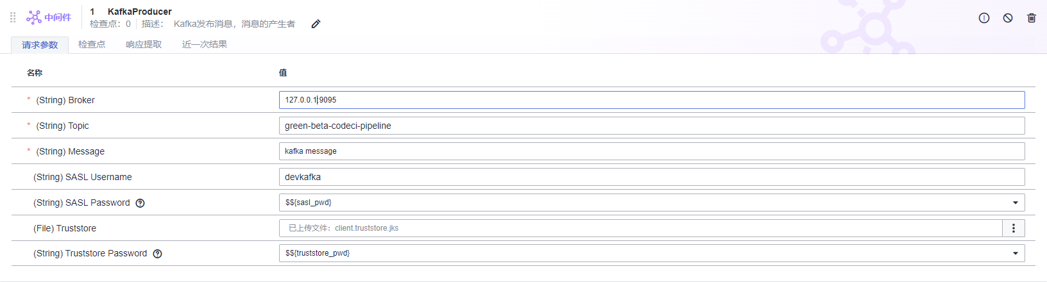Click the Broker input field

[652, 100]
